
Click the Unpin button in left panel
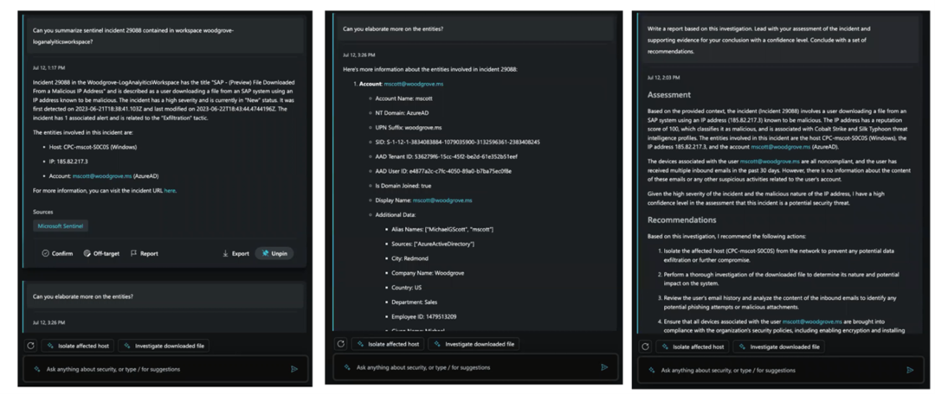click(x=274, y=253)
